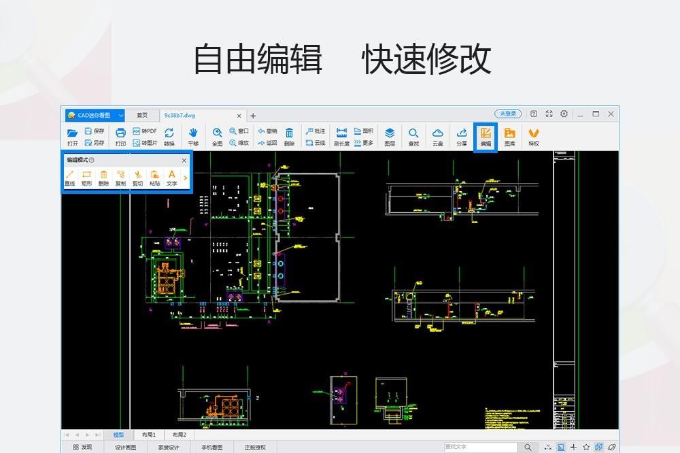Click search magnifier beside 查找文字
Image resolution: width=680 pixels, height=453 pixels.
[528, 447]
